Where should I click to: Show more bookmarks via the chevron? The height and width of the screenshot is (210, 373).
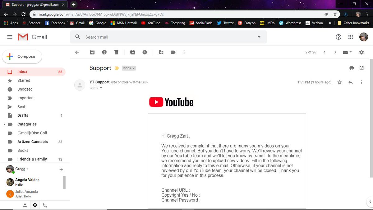coord(330,23)
